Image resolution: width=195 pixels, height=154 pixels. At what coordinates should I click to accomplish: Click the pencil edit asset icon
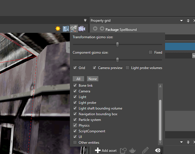[145, 150]
